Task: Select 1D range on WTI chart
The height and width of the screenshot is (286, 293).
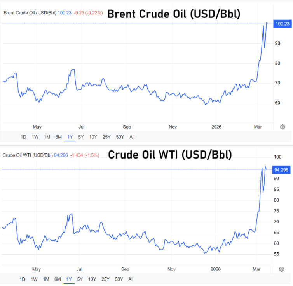Action: click(x=22, y=279)
